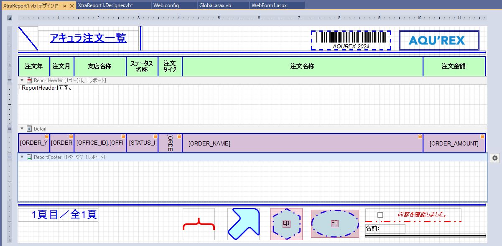
Task: Select the ellipse stamp shape
Action: pos(335,224)
